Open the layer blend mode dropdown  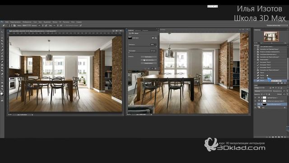tap(263, 91)
